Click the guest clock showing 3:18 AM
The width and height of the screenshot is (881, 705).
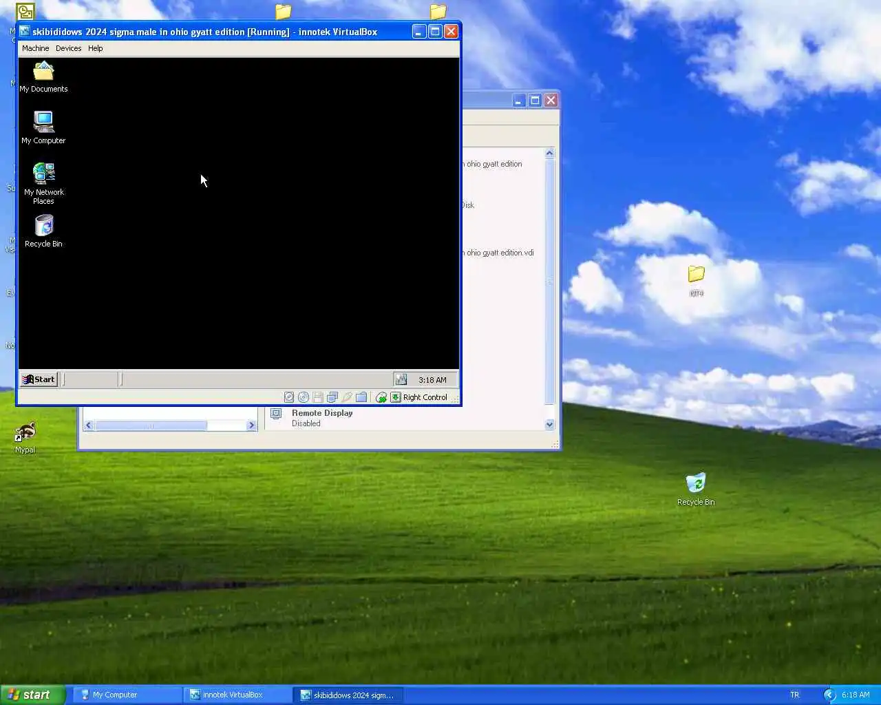(x=432, y=380)
